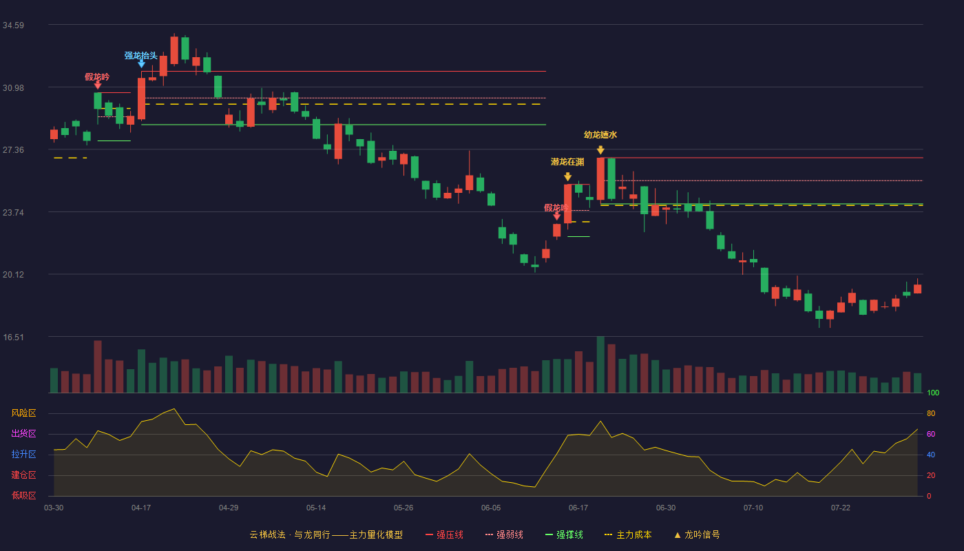Click the blue 强龙抬头 arrow marker
Viewport: 964px width, 551px height.
(141, 64)
